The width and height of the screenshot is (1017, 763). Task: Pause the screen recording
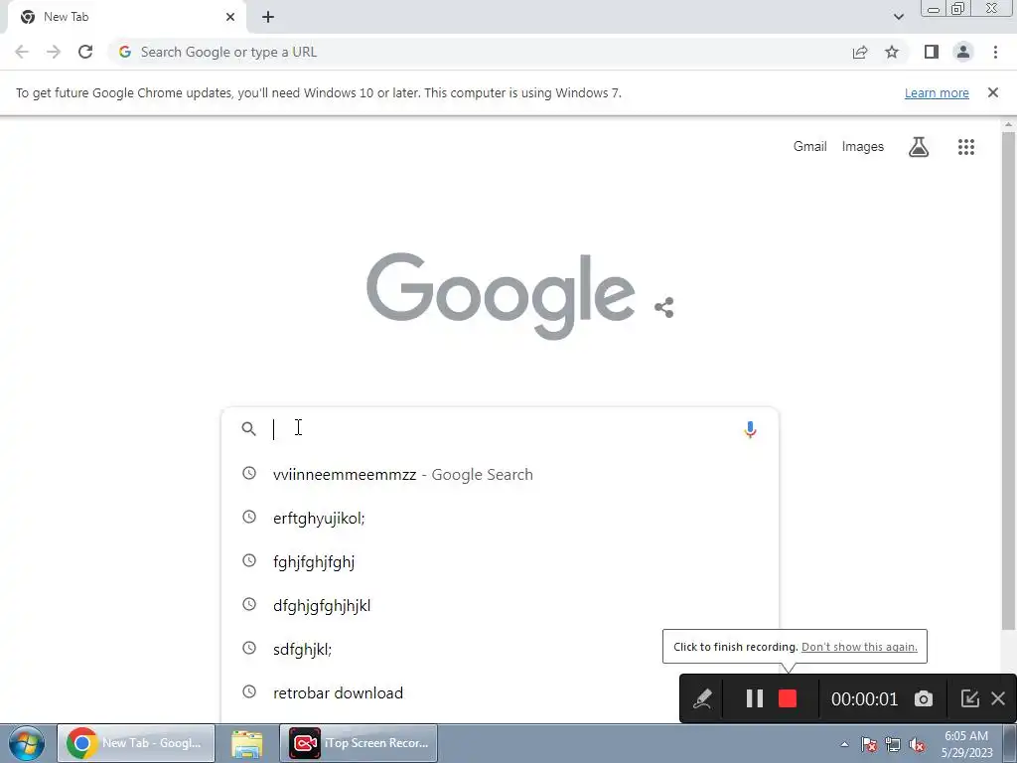pos(755,698)
